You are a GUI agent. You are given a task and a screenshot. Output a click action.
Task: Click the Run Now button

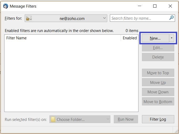click(x=126, y=119)
